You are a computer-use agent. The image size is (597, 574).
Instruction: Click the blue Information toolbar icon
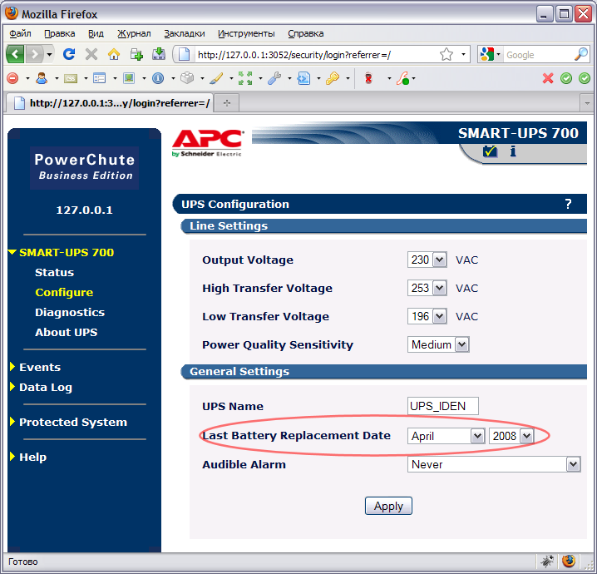point(158,78)
